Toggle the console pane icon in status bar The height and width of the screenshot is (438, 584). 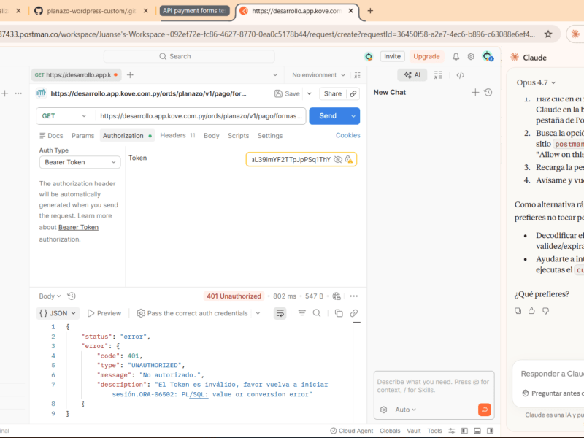tap(477, 431)
